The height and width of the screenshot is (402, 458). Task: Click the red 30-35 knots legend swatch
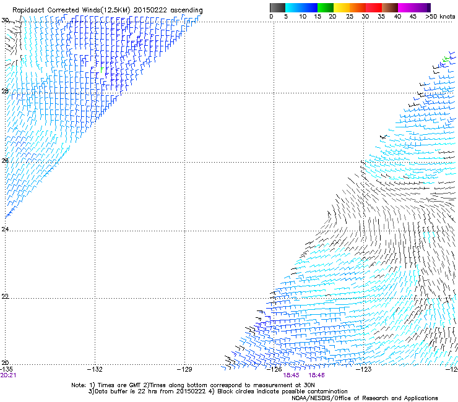(x=374, y=7)
